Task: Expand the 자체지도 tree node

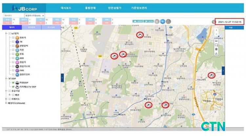Action: pos(6,98)
